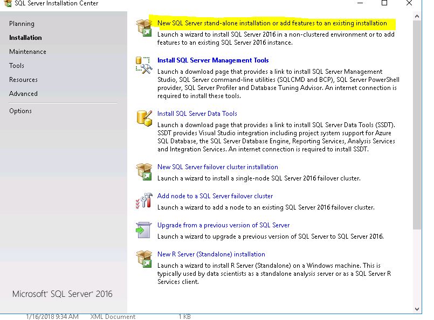
Task: Open the Options section
Action: pyautogui.click(x=20, y=111)
